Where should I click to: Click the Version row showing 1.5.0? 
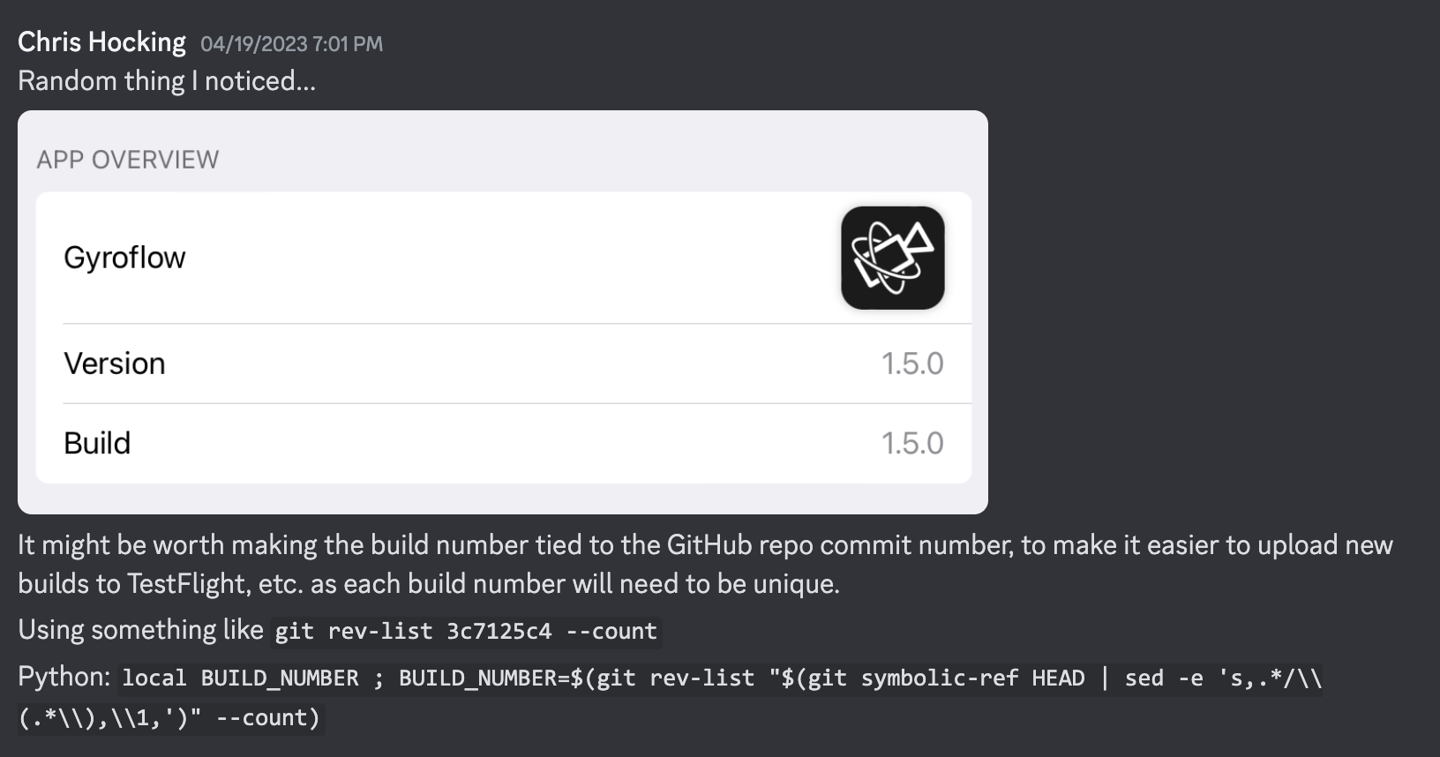(x=503, y=364)
